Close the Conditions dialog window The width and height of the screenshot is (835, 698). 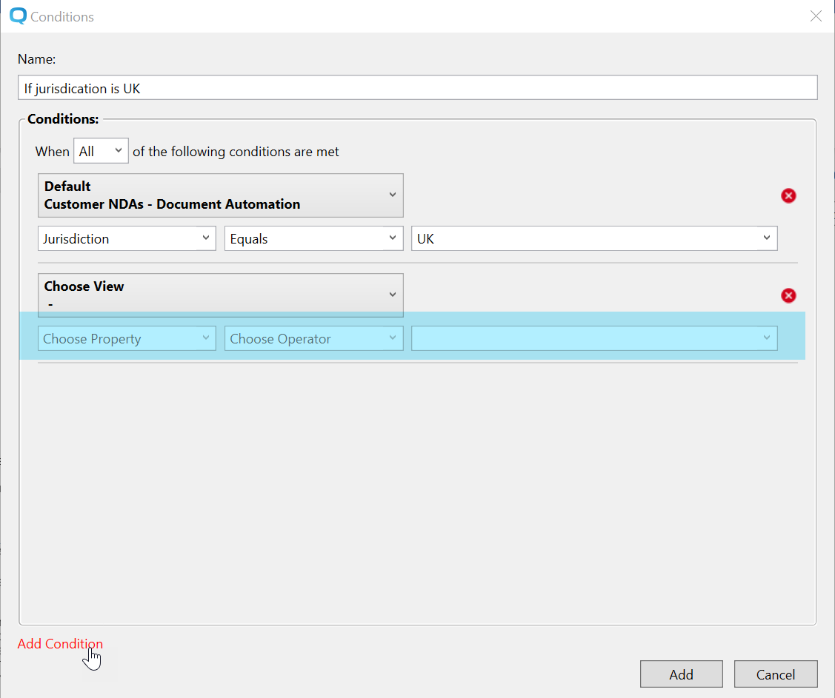coord(816,16)
